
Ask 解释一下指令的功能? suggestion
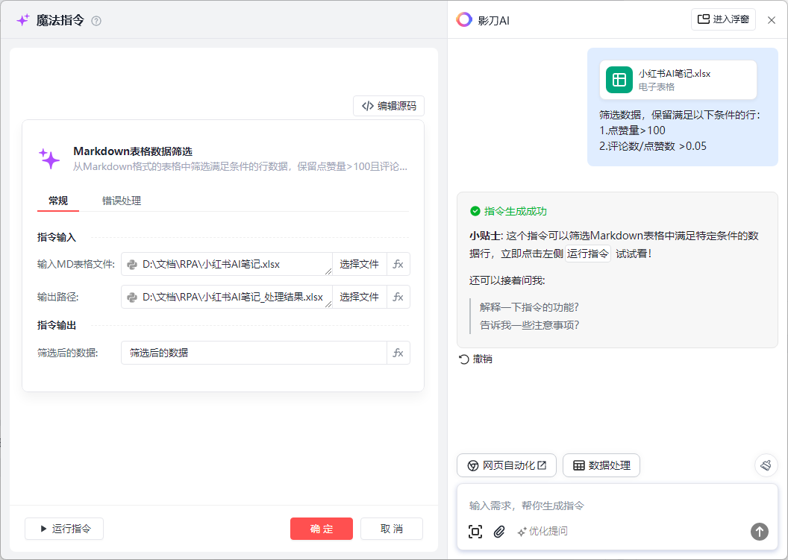[529, 307]
